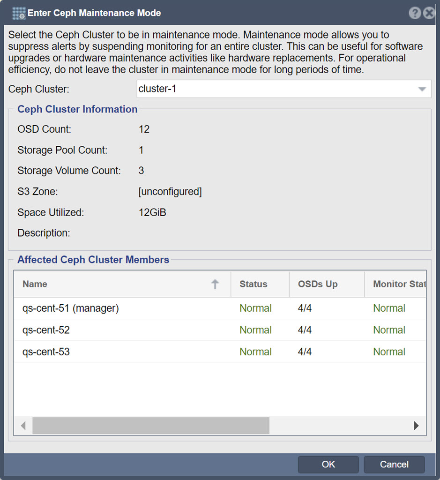Click the scroll right arrow of the table
Viewport: 440px width, 480px height.
tap(416, 426)
